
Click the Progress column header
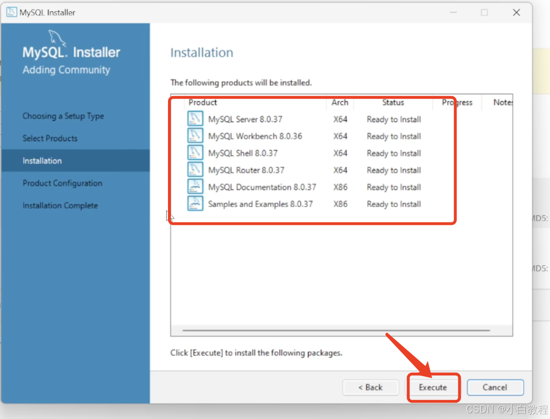[457, 102]
